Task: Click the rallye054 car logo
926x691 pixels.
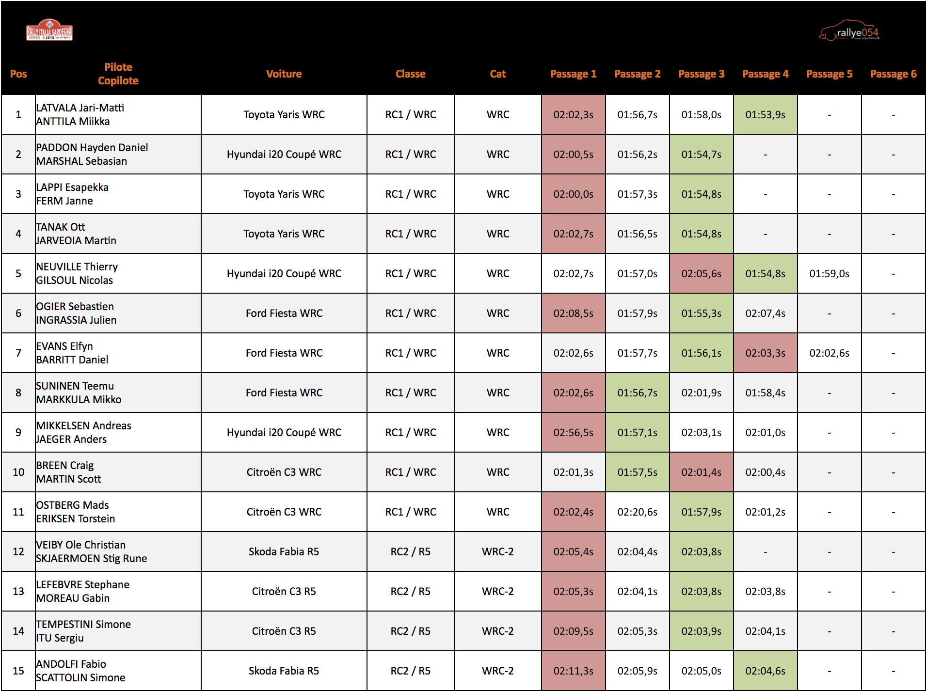Action: (849, 31)
